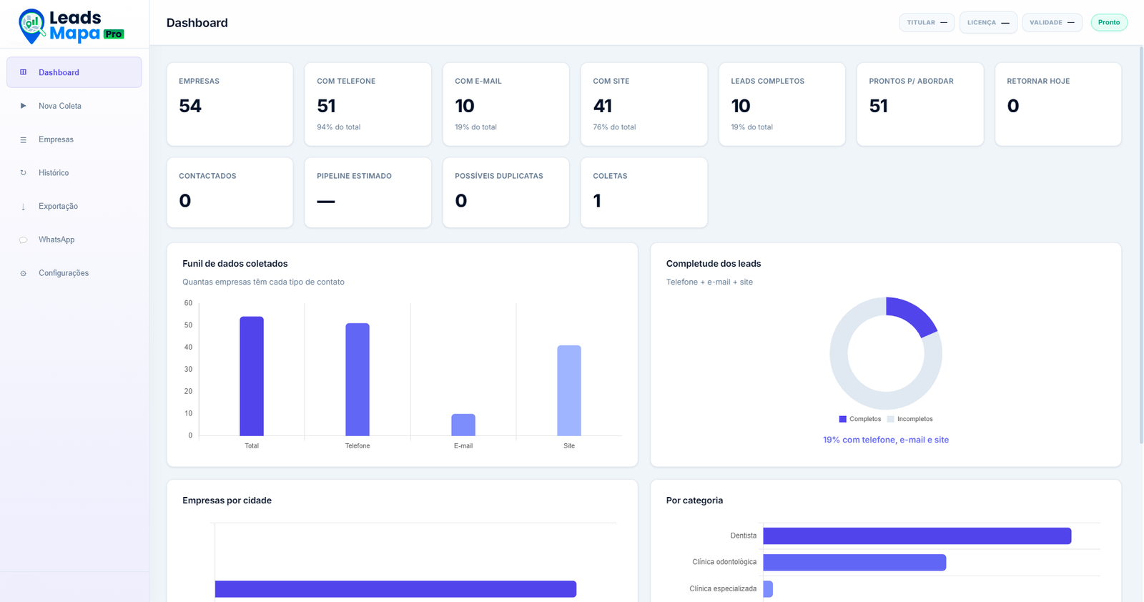Open Configurações in the sidebar

coord(74,273)
